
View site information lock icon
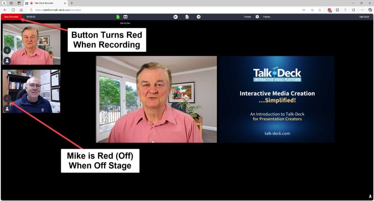tap(31, 10)
